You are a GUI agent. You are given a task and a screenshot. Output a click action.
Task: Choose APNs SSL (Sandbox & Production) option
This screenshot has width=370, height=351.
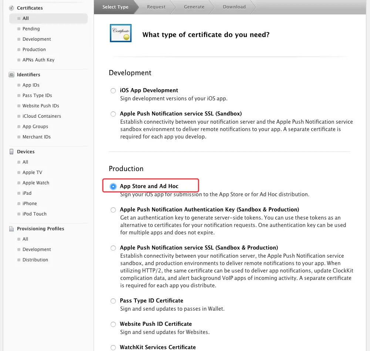coord(113,248)
